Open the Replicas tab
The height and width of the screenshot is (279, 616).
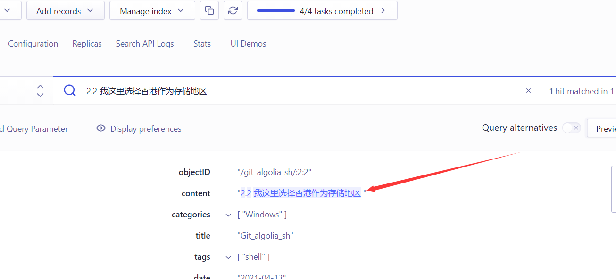(87, 44)
